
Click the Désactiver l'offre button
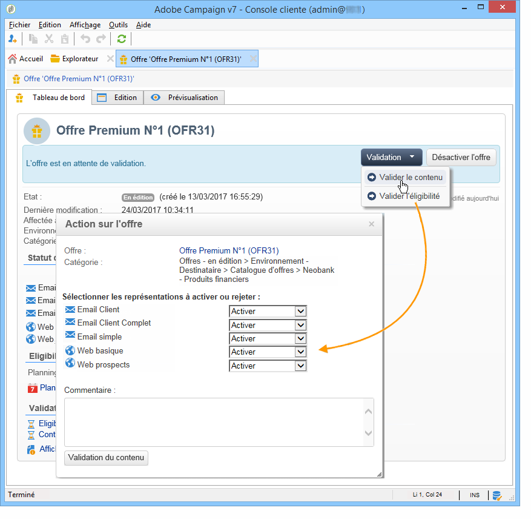pos(461,158)
